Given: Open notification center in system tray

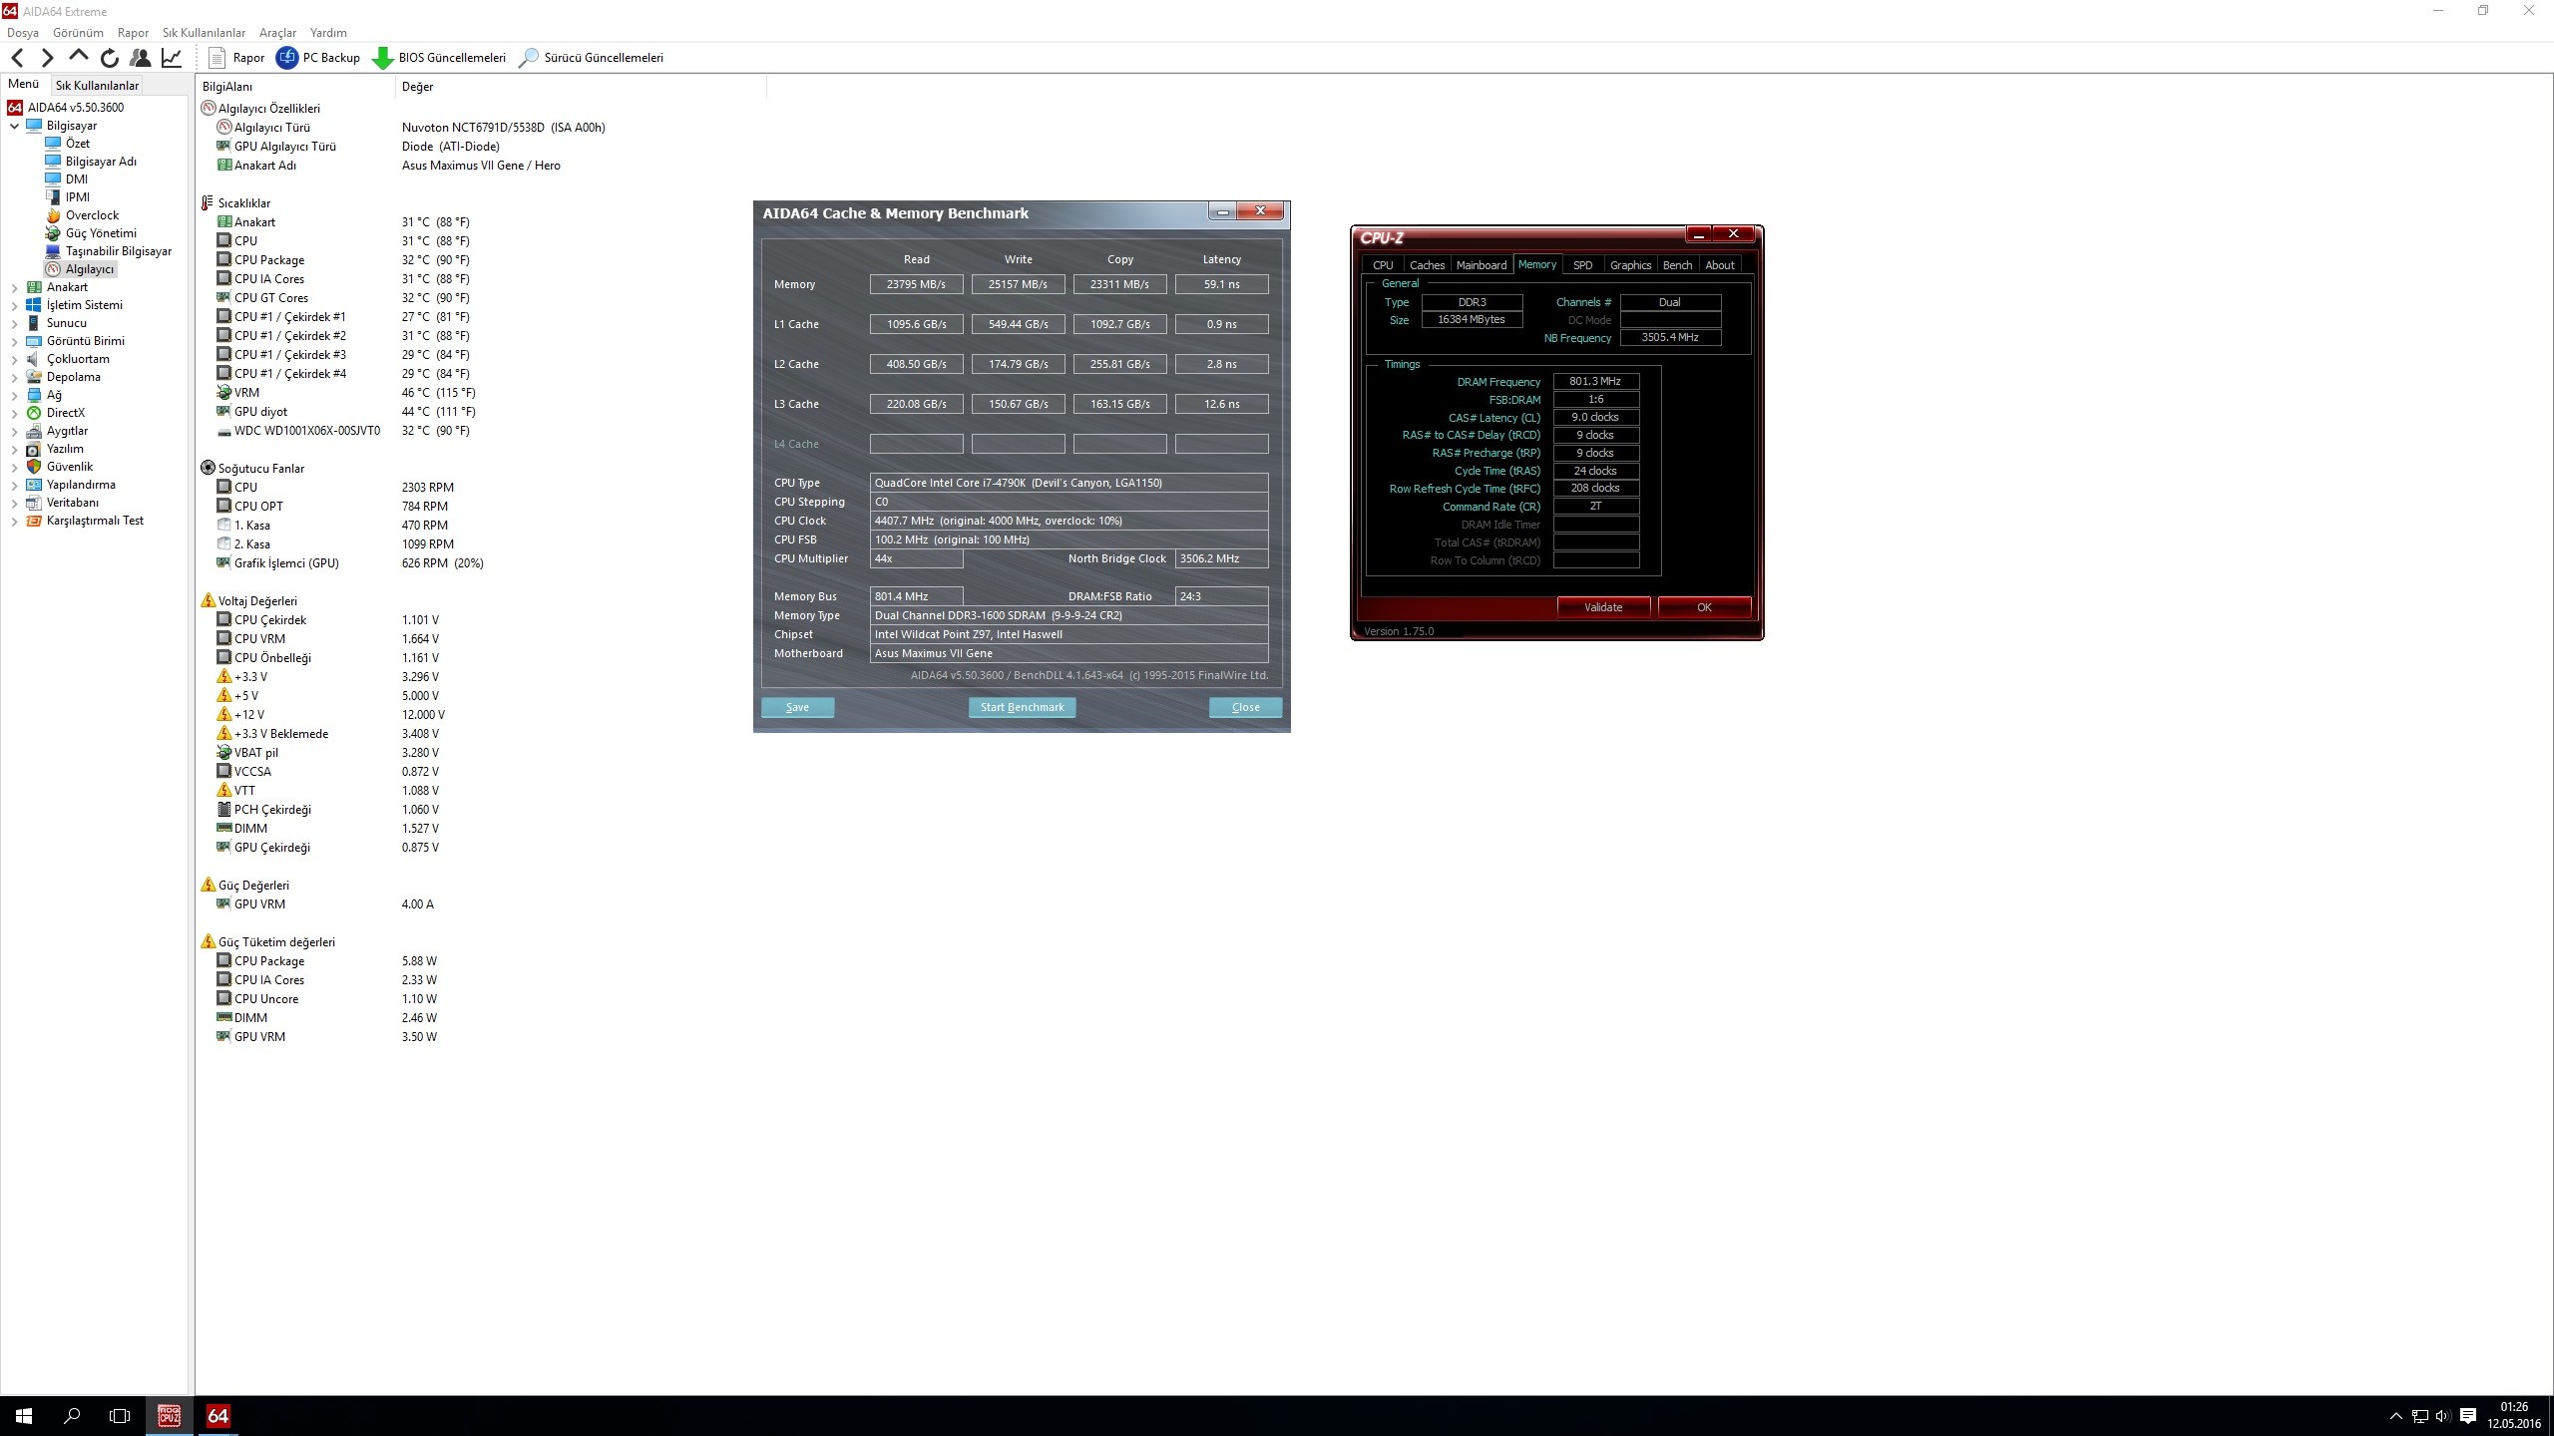Looking at the screenshot, I should 2468,1416.
